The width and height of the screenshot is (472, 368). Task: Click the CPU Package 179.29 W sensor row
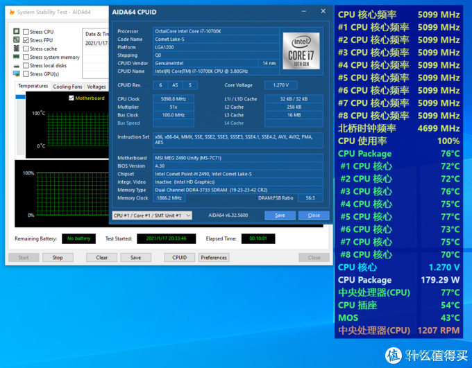tap(398, 280)
